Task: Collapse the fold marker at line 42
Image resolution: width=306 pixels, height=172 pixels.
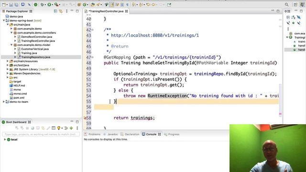Action: [x=92, y=30]
